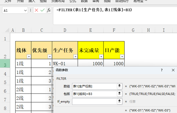This screenshot has width=177, height=113.
Task: Click the 包括 argument input field
Action: [95, 94]
